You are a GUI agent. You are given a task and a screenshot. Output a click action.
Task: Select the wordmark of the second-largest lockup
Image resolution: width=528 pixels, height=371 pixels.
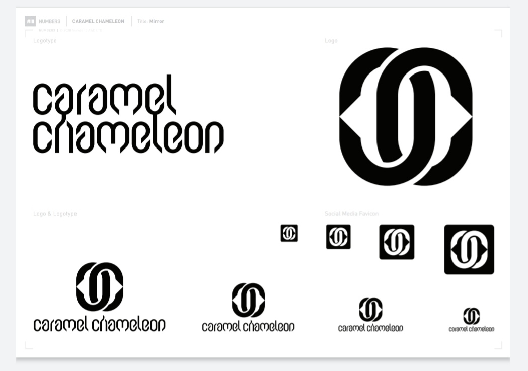pos(248,327)
